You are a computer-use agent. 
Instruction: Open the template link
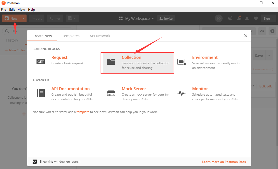pyautogui.click(x=83, y=112)
